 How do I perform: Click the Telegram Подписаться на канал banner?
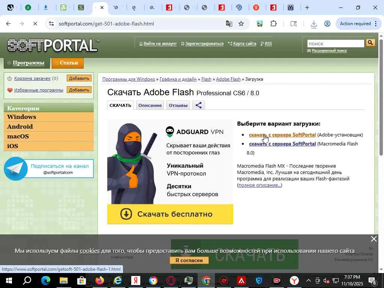(49, 169)
